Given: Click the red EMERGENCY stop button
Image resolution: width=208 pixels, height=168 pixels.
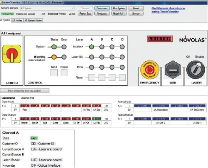Looking at the screenshot, I should (x=149, y=70).
